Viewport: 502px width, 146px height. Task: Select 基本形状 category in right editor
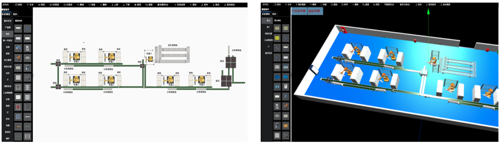(268, 53)
